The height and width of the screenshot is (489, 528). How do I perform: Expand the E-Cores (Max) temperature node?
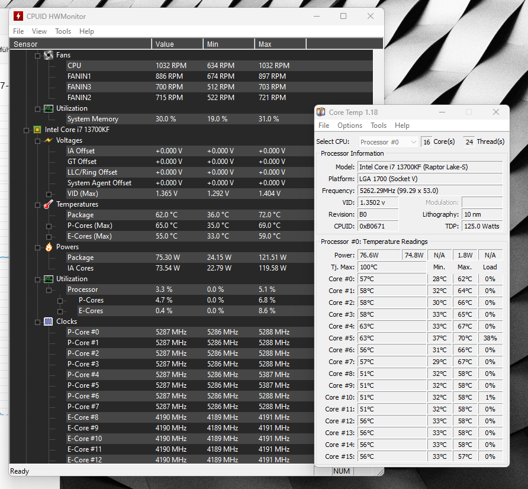click(x=49, y=237)
